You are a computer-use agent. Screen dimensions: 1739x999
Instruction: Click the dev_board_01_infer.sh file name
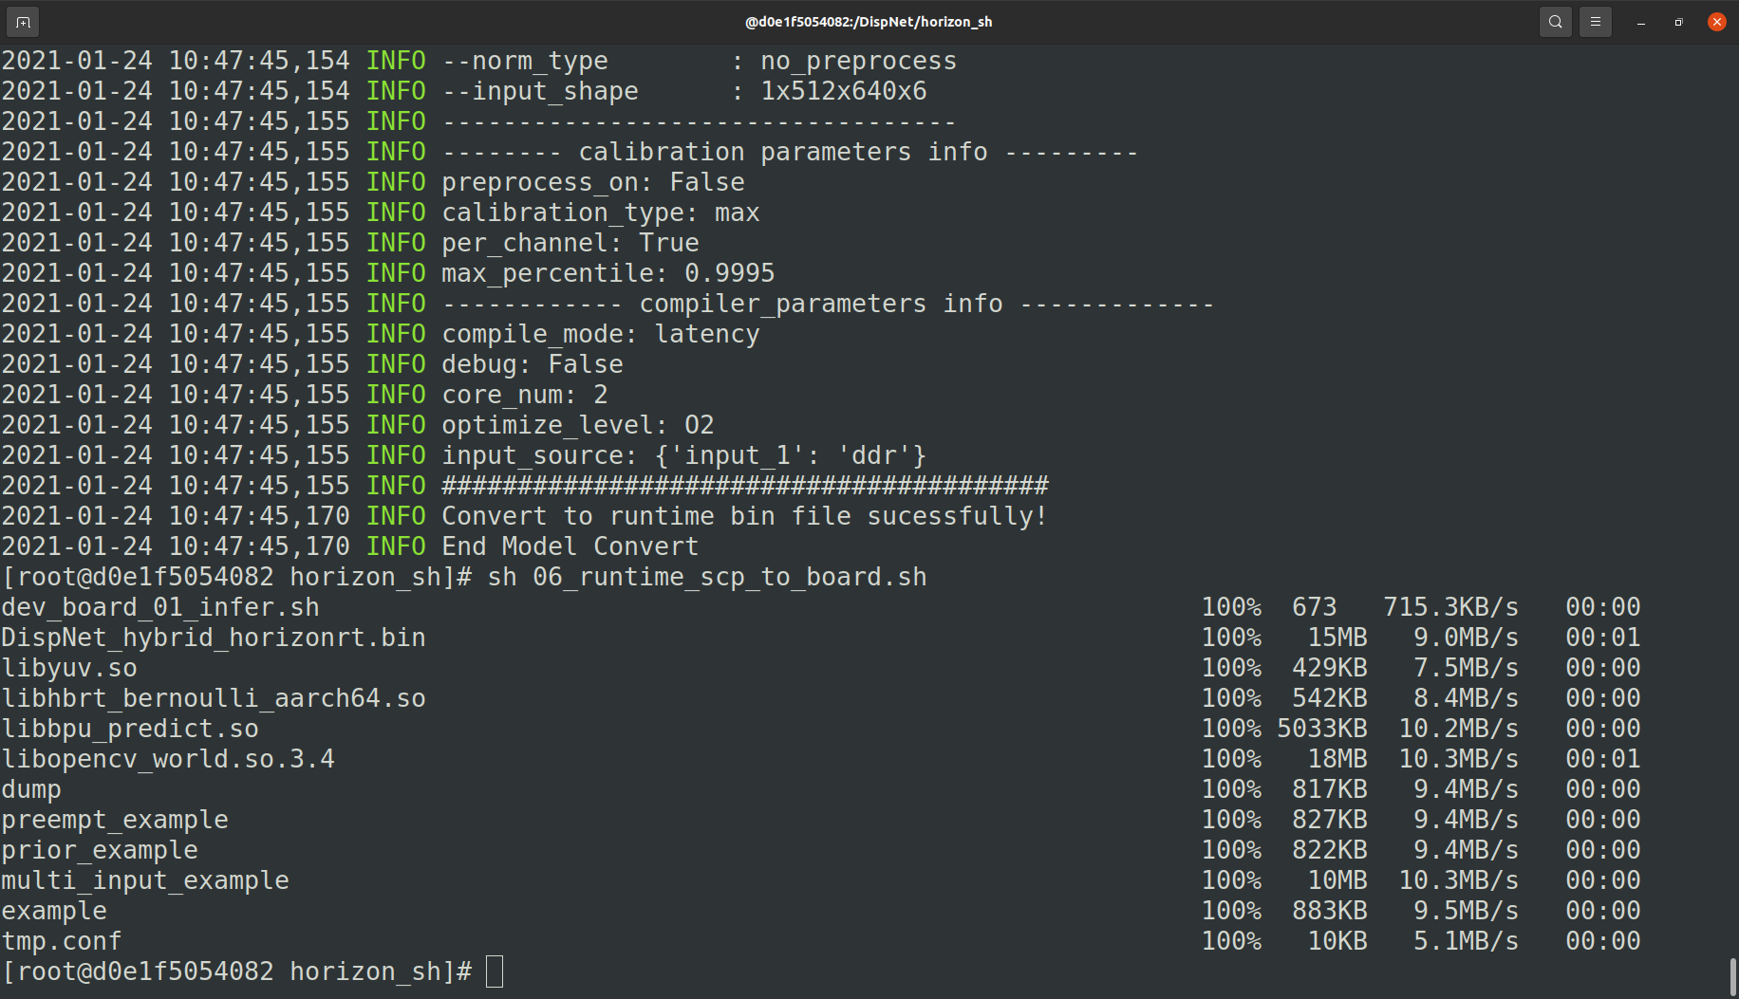160,607
